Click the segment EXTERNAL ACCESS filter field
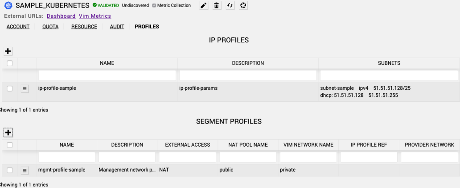This screenshot has width=460, height=188. coord(187,157)
